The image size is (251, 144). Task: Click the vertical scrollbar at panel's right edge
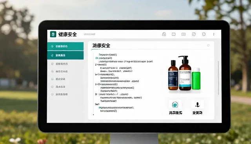(218, 78)
